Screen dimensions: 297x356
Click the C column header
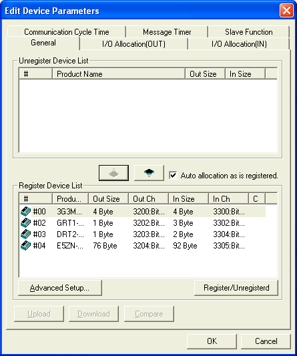point(256,198)
